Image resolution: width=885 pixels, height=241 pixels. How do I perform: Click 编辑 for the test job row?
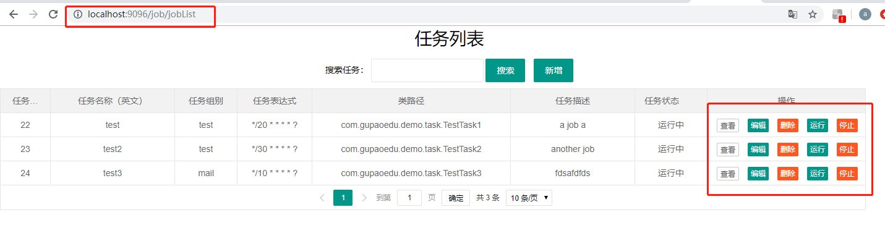click(x=758, y=125)
